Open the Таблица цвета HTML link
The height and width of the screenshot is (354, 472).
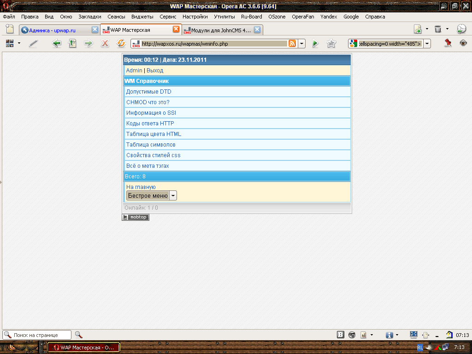[153, 134]
